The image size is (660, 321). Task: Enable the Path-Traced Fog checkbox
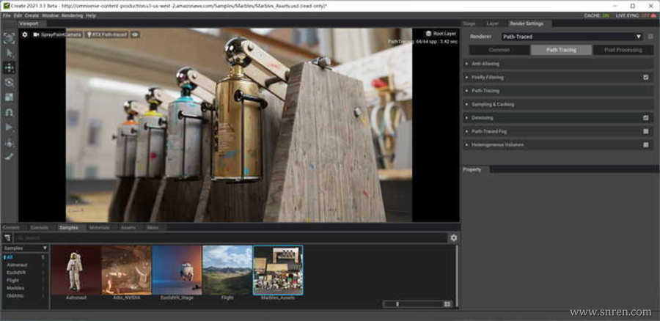click(x=645, y=131)
